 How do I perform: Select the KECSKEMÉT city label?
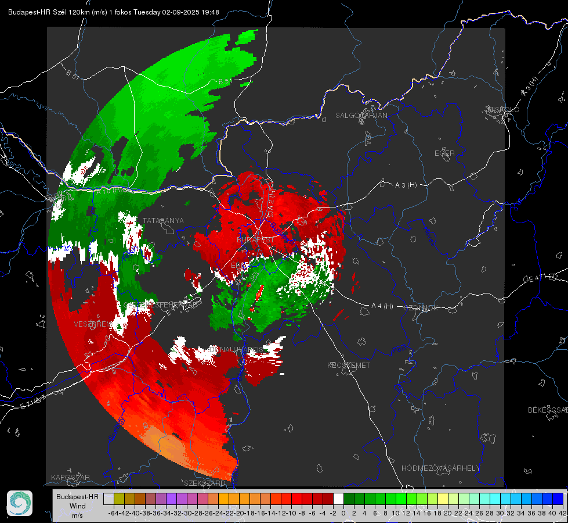[x=349, y=365]
